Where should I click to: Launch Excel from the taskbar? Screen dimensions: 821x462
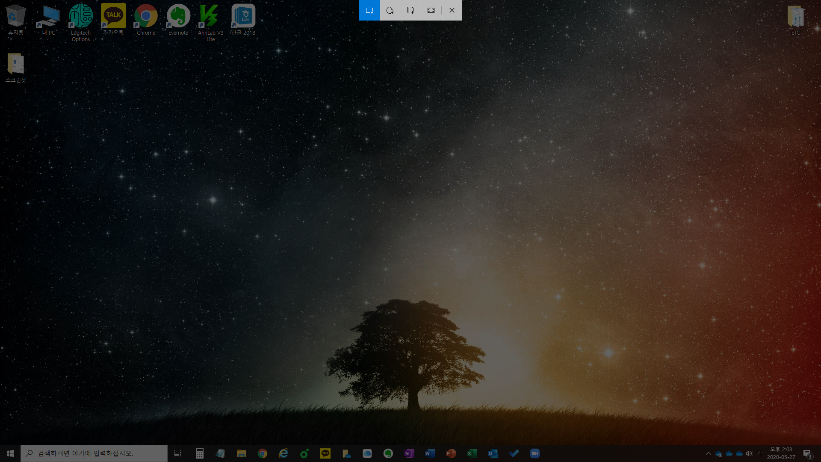pos(472,453)
